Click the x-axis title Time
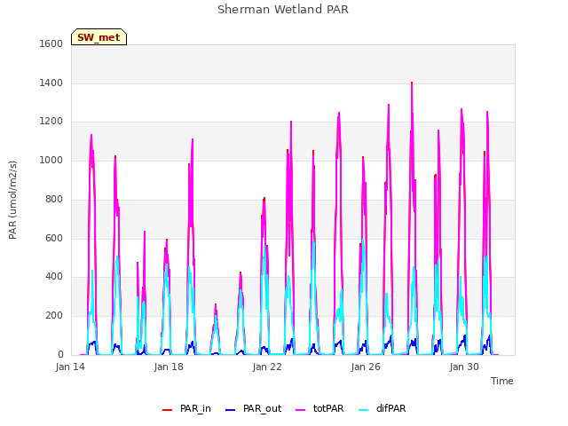The image size is (568, 426). pos(501,381)
